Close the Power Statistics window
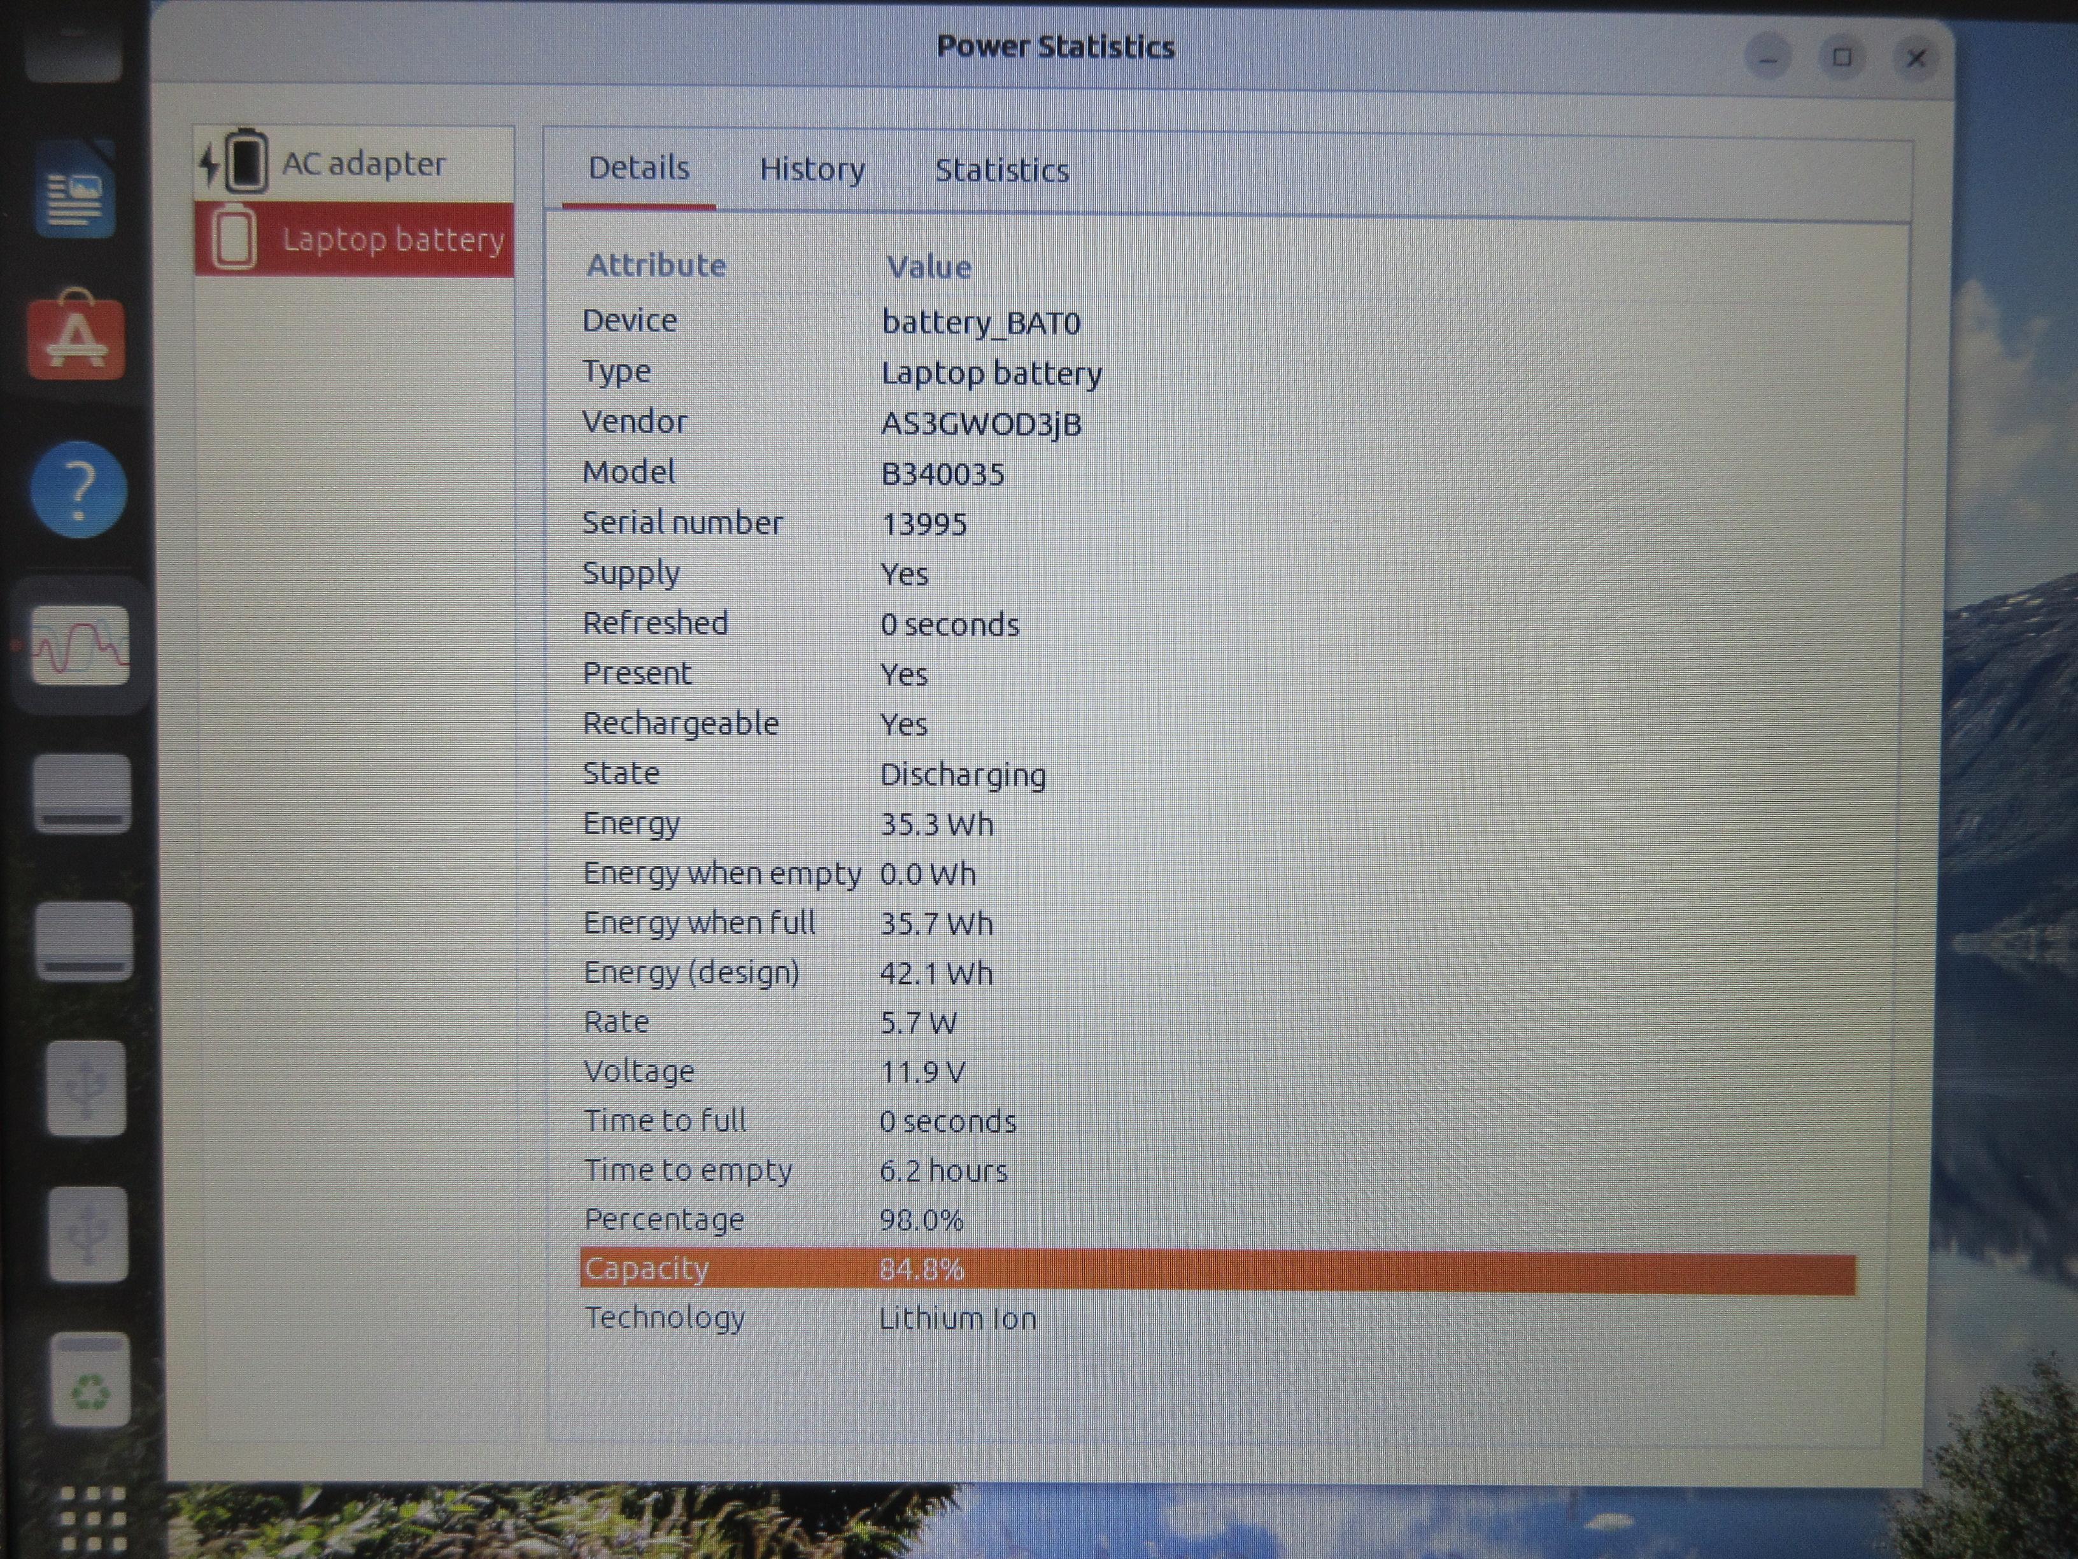 [1916, 59]
